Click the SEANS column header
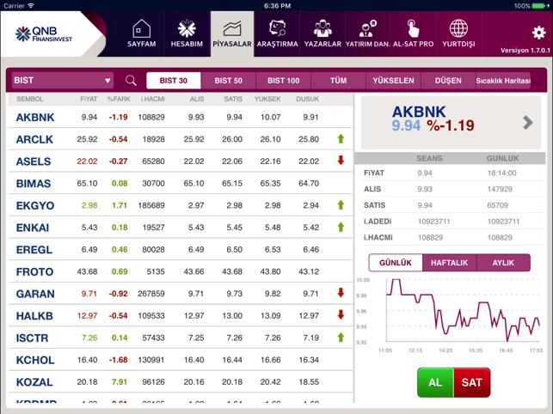The width and height of the screenshot is (553, 414). pyautogui.click(x=429, y=158)
